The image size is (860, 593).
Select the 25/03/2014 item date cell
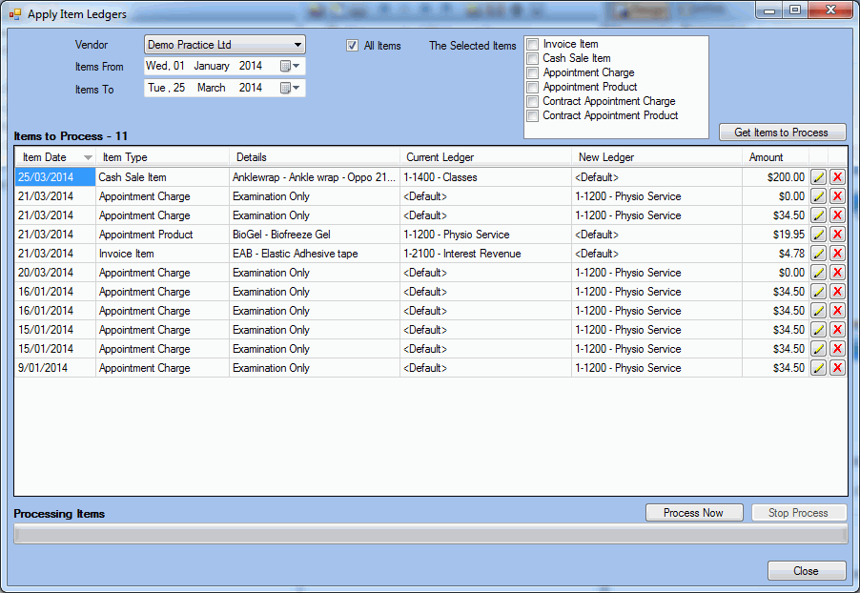point(54,177)
